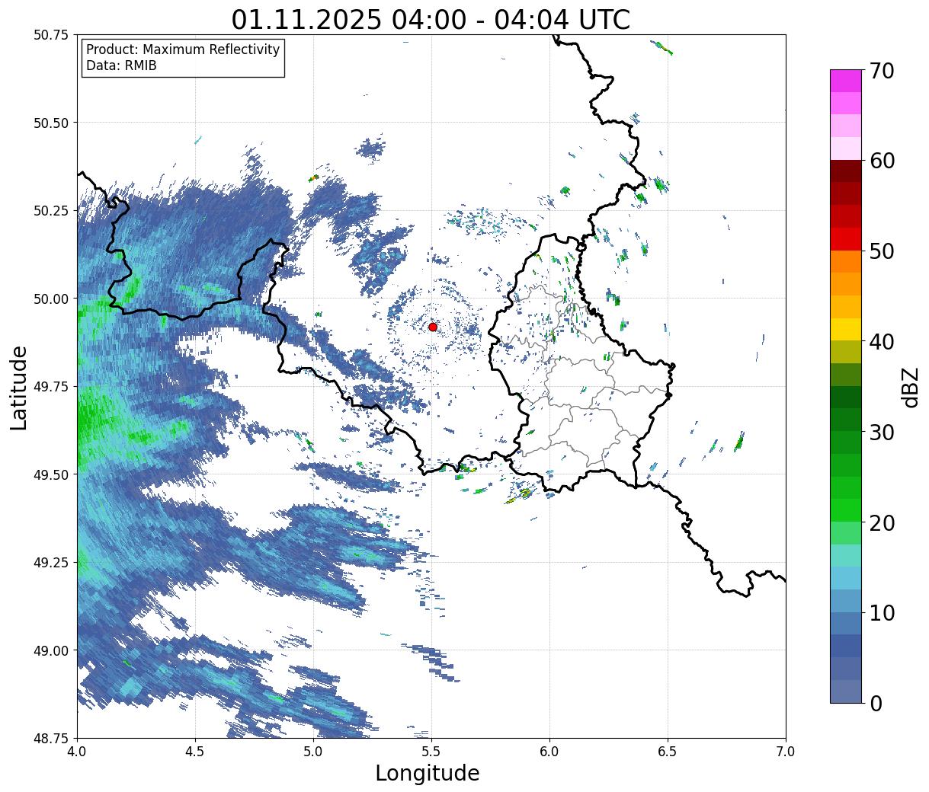Click the longitude tick label 6.0
This screenshot has height=792, width=929.
click(549, 751)
